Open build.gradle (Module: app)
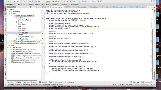The image size is (161, 90). (22, 52)
